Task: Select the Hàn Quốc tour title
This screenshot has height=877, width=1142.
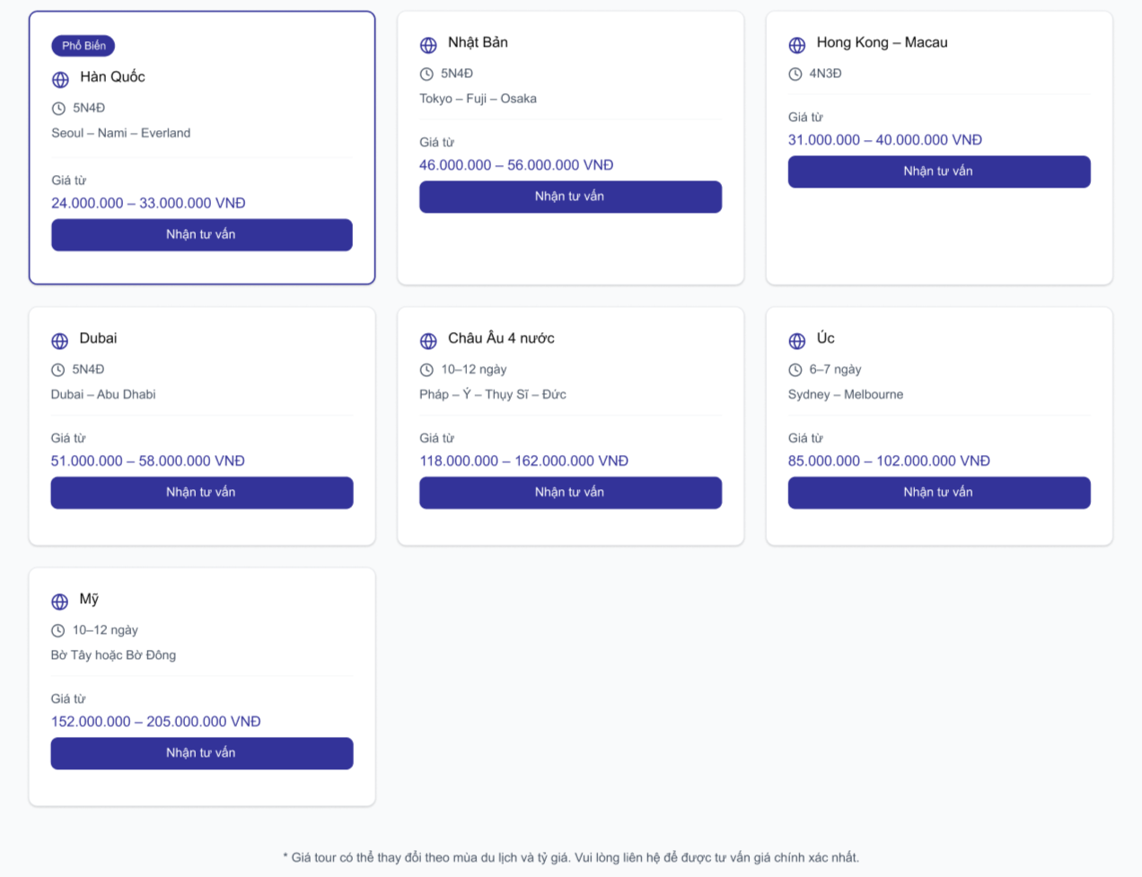Action: pos(112,77)
